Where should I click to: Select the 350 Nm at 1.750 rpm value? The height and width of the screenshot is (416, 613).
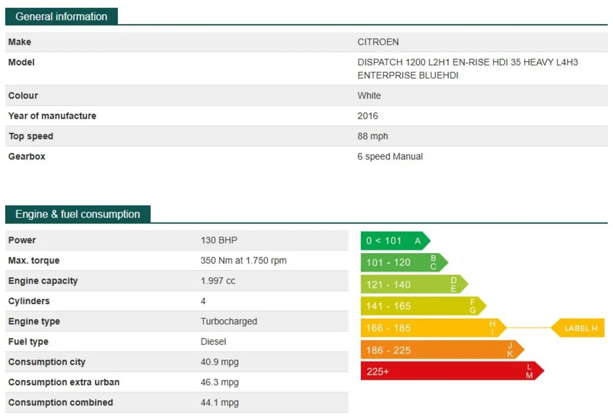point(244,260)
